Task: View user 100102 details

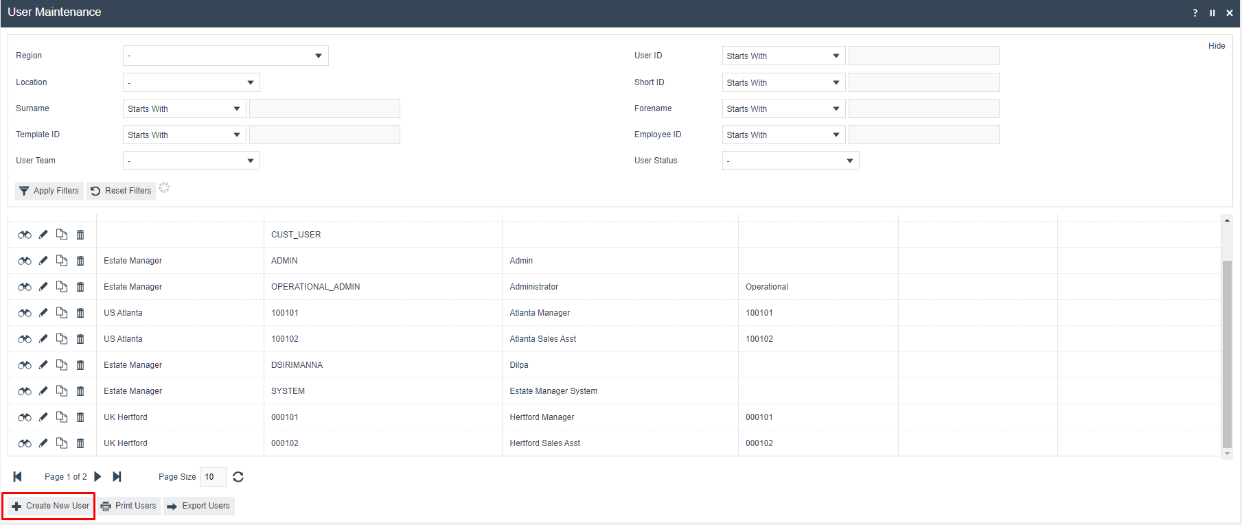Action: coord(25,339)
